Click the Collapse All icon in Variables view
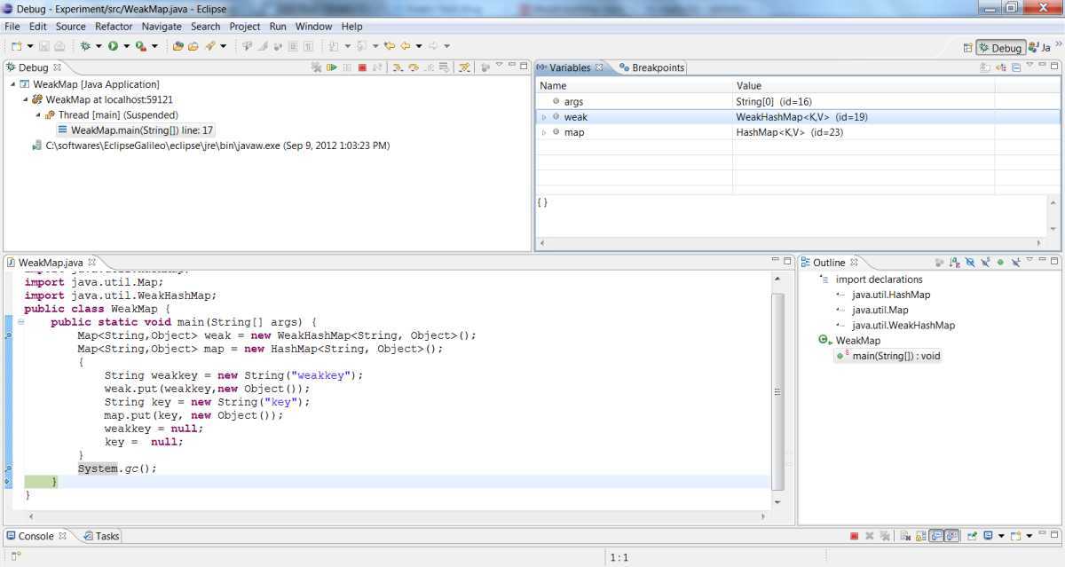Image resolution: width=1065 pixels, height=567 pixels. point(1016,67)
